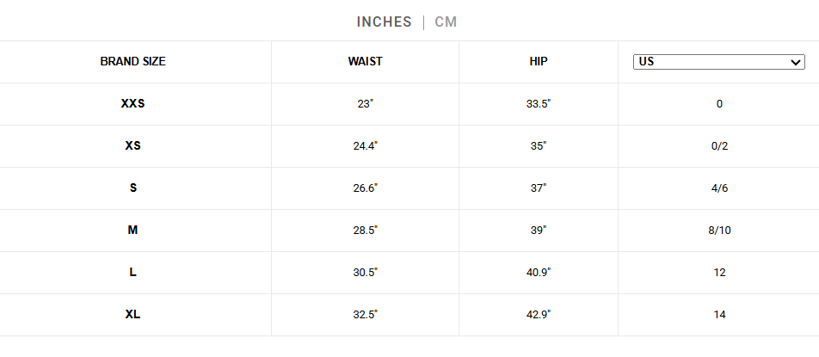Switch measurements to CM
The width and height of the screenshot is (819, 357).
(x=446, y=22)
